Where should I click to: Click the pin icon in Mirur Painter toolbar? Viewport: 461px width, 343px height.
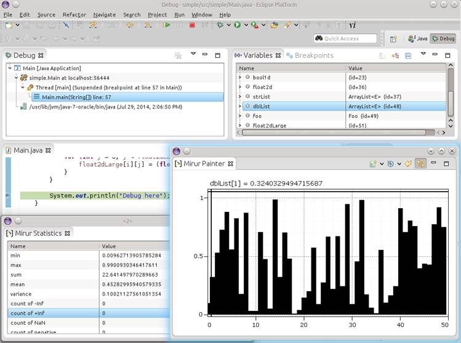click(408, 164)
